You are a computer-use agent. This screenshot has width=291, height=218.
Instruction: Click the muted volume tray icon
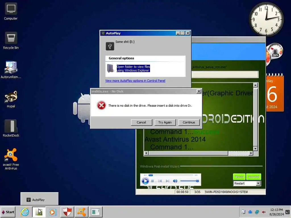click(x=264, y=212)
